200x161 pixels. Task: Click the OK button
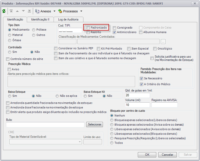pos(147,155)
